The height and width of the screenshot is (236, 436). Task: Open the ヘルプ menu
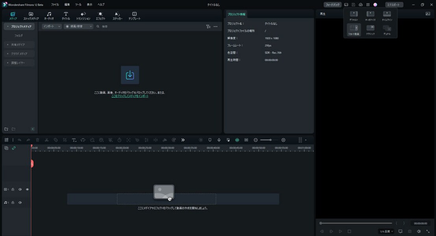tap(101, 5)
